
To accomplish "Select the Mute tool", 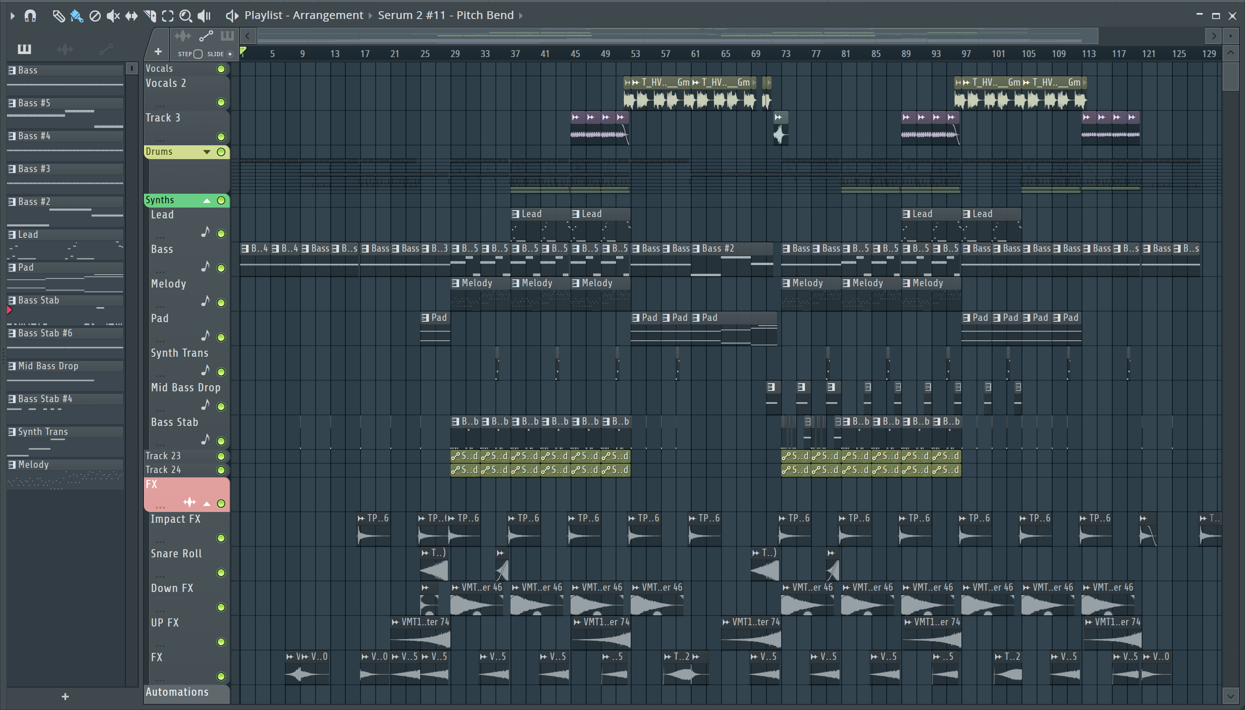I will point(113,16).
